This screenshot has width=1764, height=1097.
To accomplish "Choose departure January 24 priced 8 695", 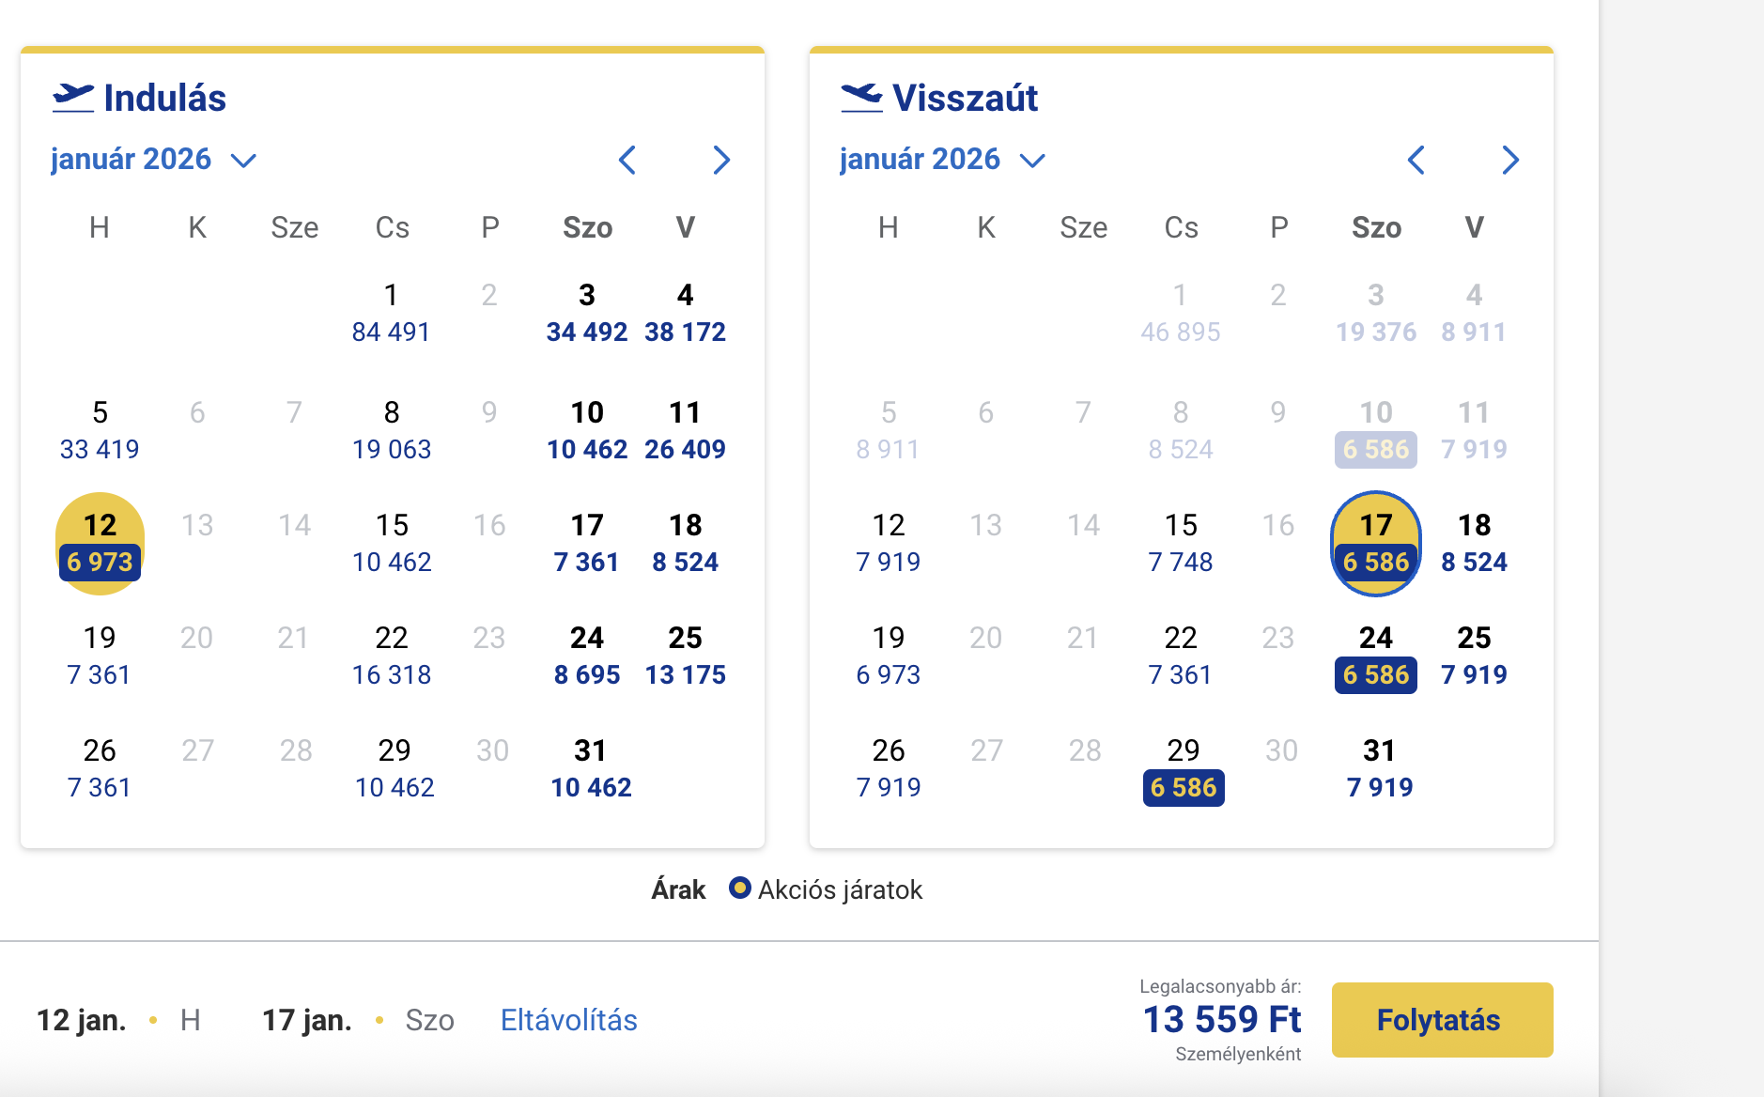I will coord(587,657).
